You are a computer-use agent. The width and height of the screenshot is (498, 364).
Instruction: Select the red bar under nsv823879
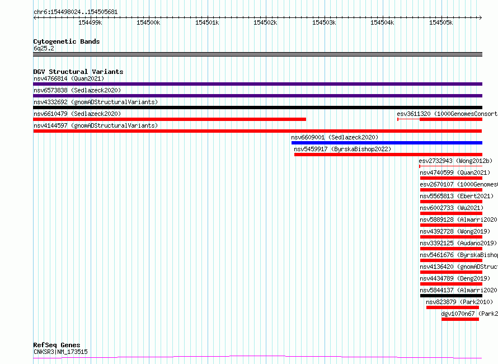click(453, 308)
